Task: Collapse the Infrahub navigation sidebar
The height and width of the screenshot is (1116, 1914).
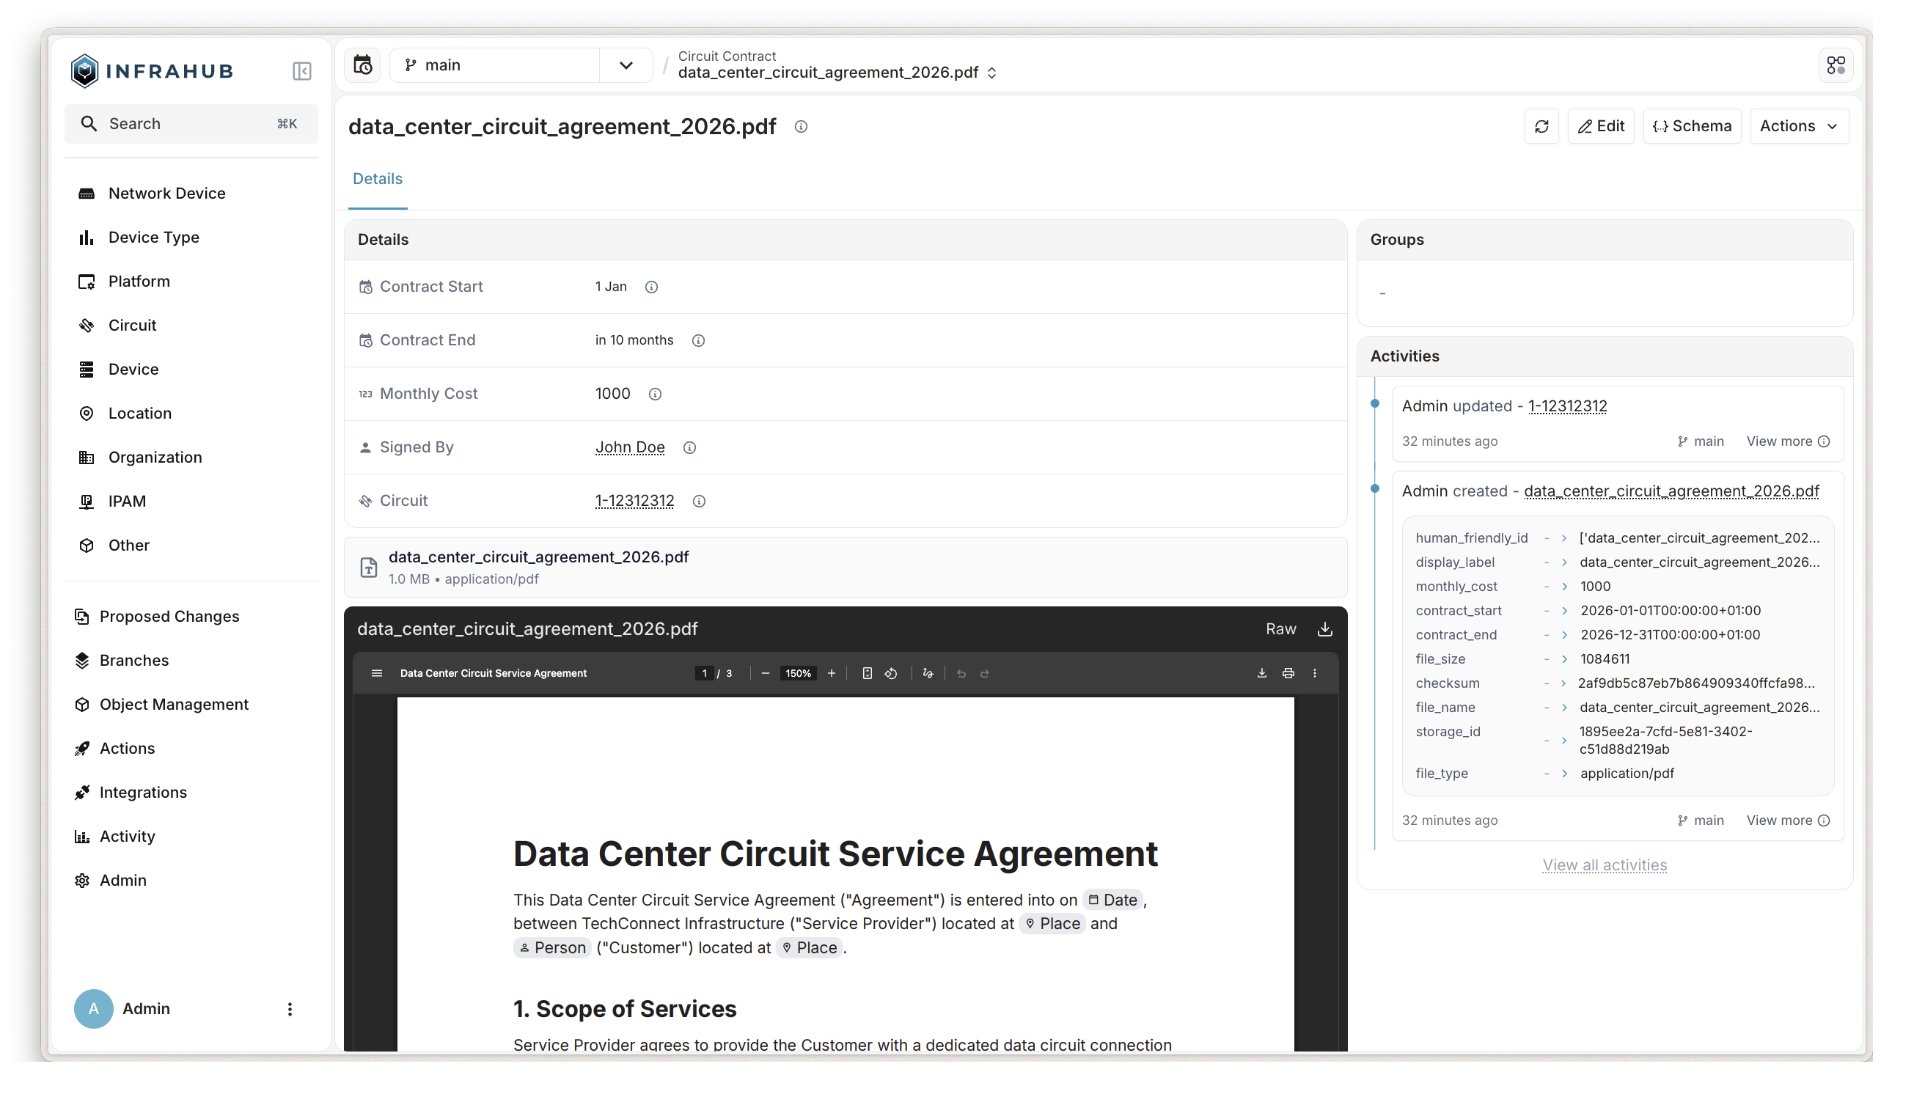Action: coord(301,70)
